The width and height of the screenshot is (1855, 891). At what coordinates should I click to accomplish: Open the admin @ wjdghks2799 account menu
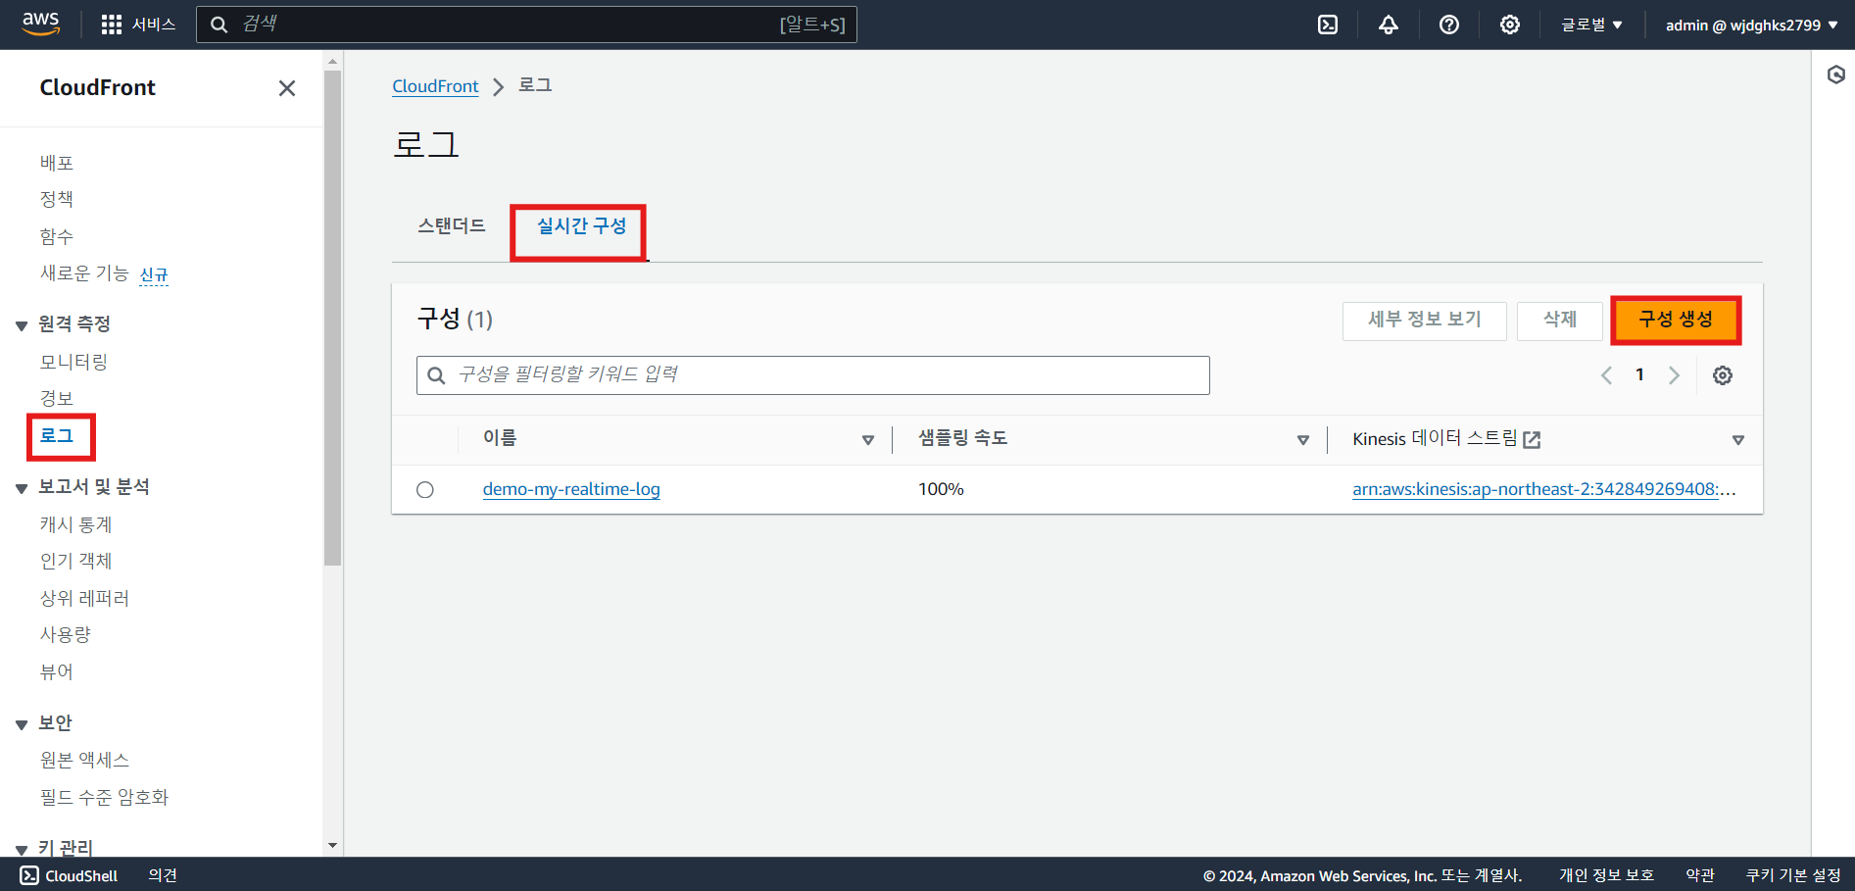(1752, 25)
